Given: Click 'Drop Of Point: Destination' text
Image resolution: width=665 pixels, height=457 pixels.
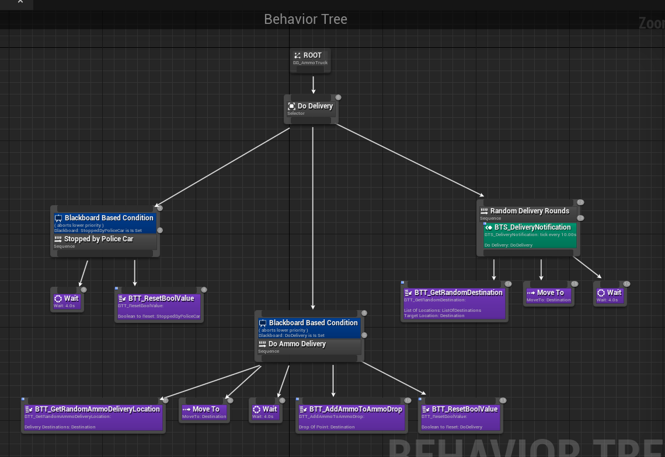Looking at the screenshot, I should pos(326,427).
